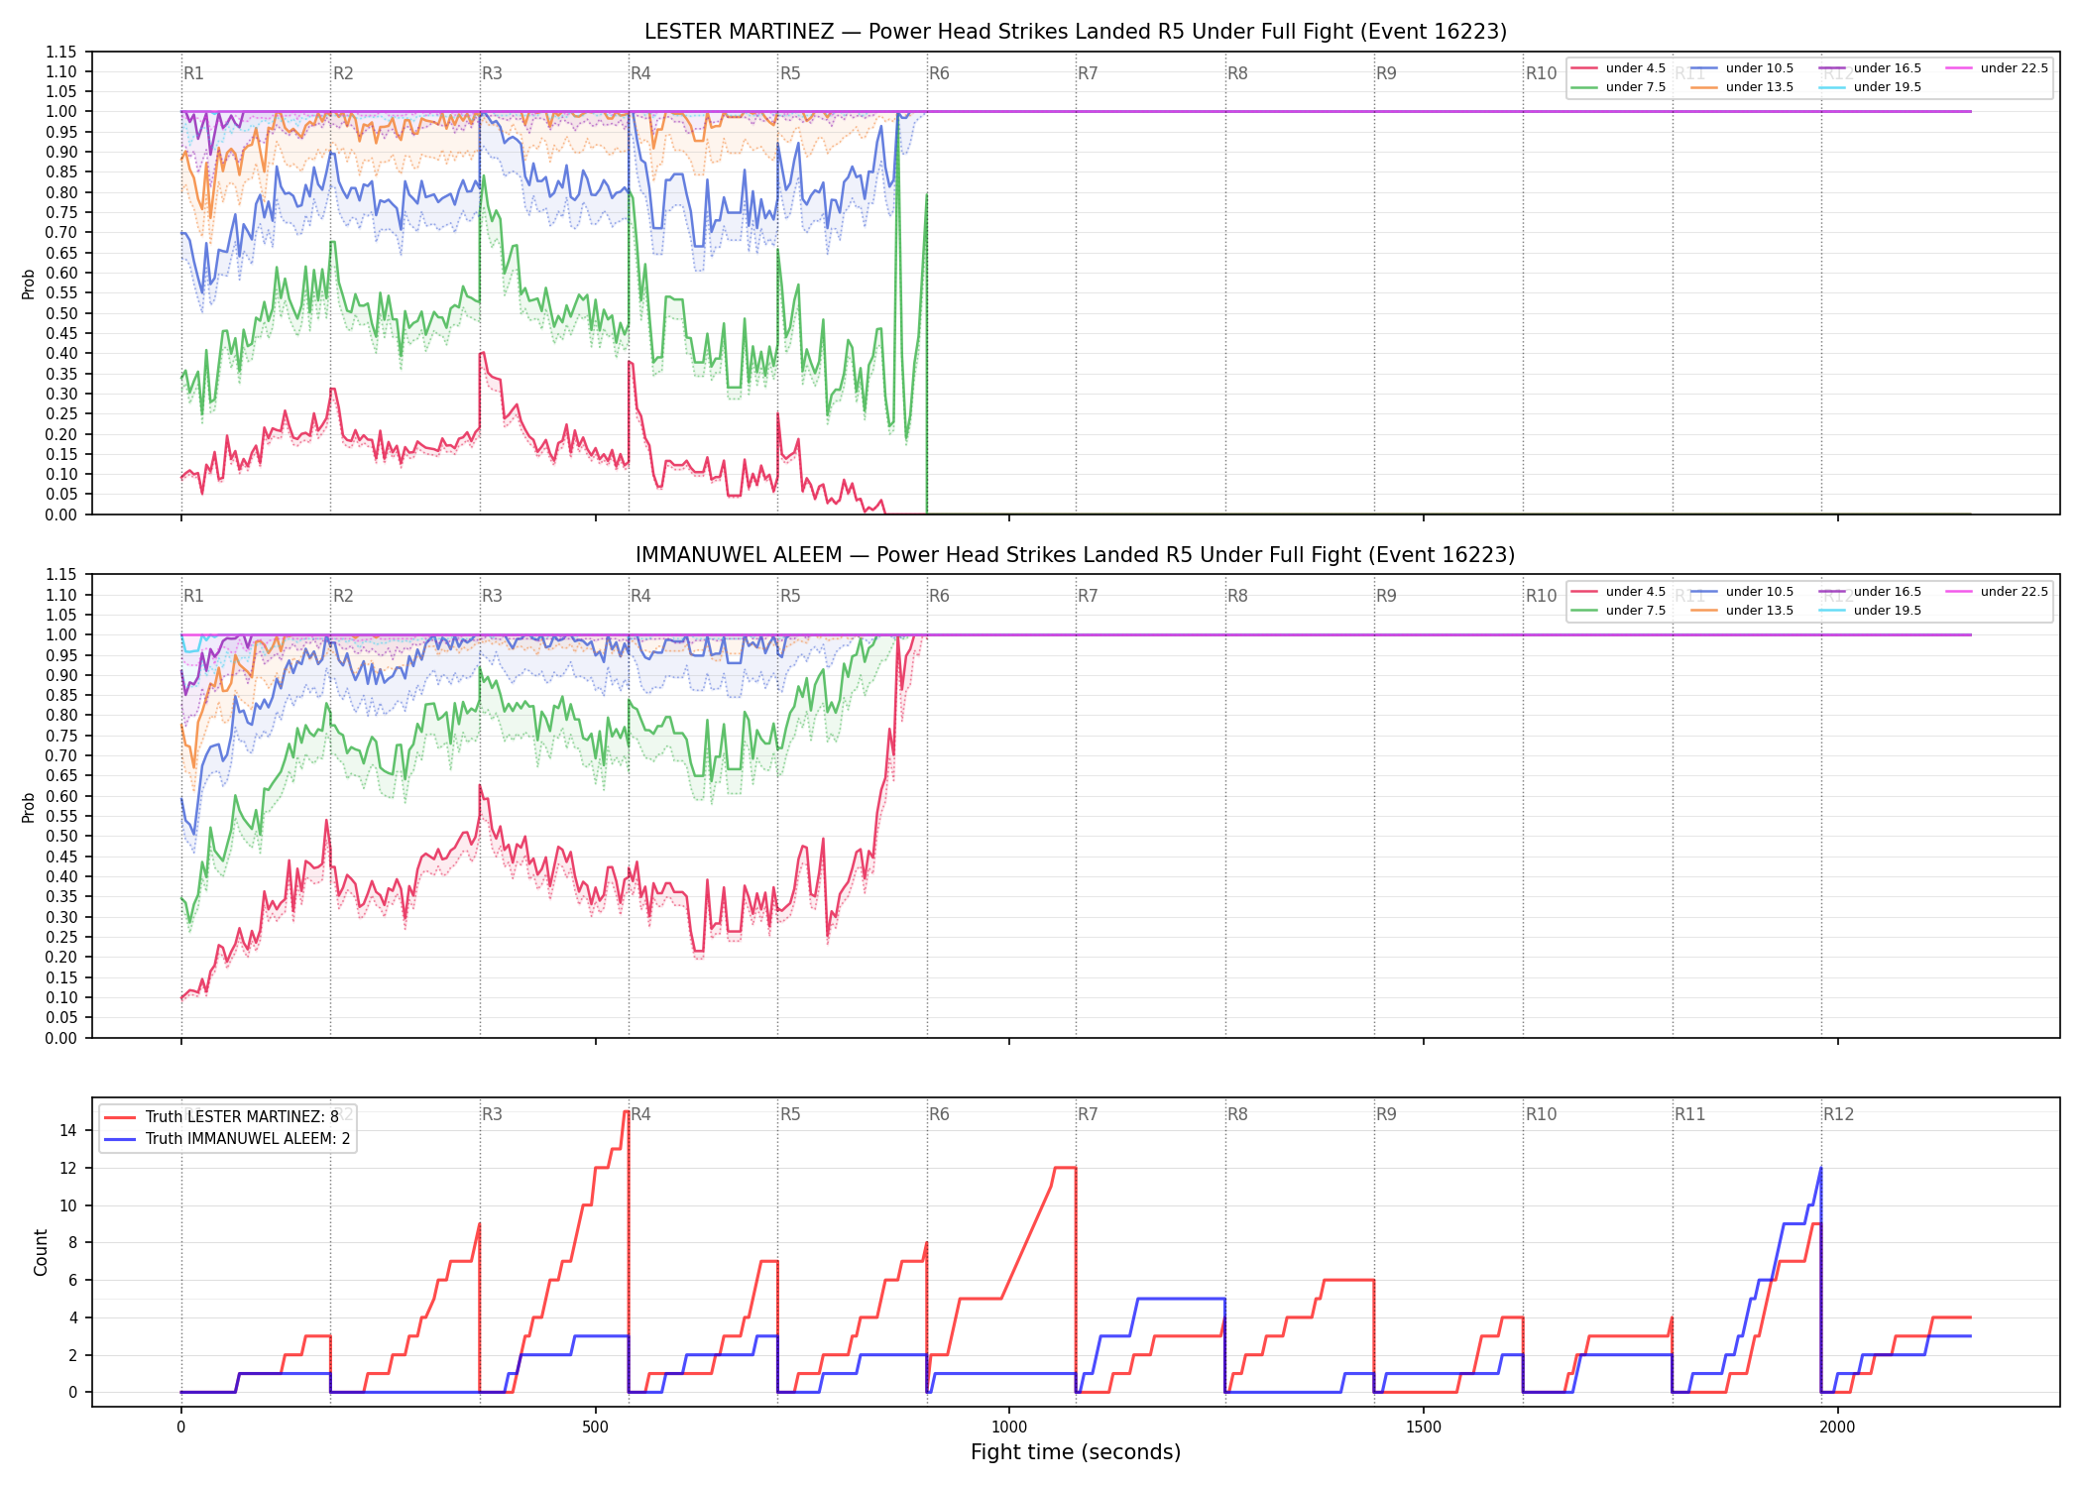The image size is (2082, 1487).
Task: Click the R7 round marker in bottom chart
Action: 1088,1114
